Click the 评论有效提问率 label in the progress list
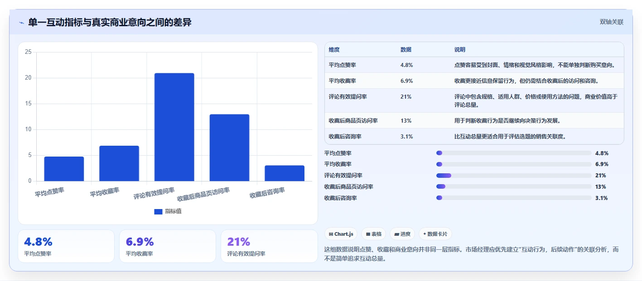This screenshot has height=281, width=642. pos(343,176)
